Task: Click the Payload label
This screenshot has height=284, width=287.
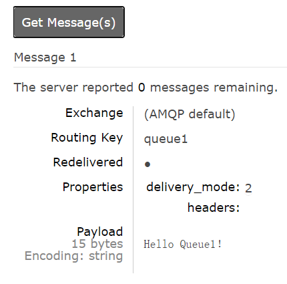Action: (100, 232)
